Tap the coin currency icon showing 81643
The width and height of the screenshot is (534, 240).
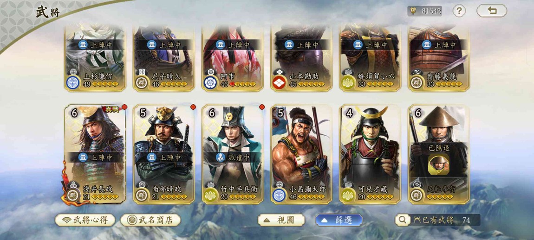click(x=413, y=11)
